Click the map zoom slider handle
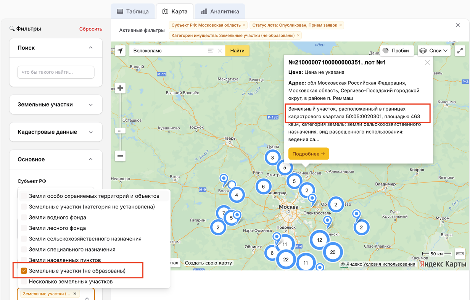 pyautogui.click(x=120, y=131)
